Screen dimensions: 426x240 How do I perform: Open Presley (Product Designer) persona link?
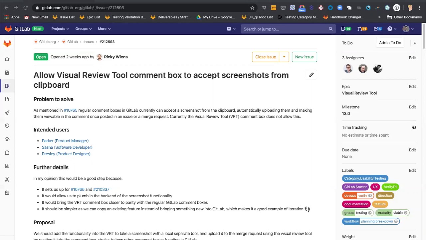tap(66, 154)
